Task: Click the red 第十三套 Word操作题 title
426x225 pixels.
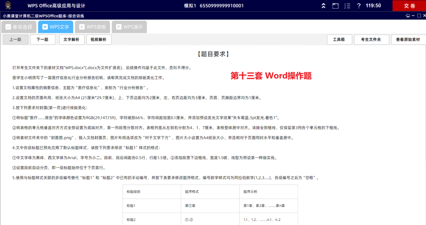Action: tap(271, 76)
